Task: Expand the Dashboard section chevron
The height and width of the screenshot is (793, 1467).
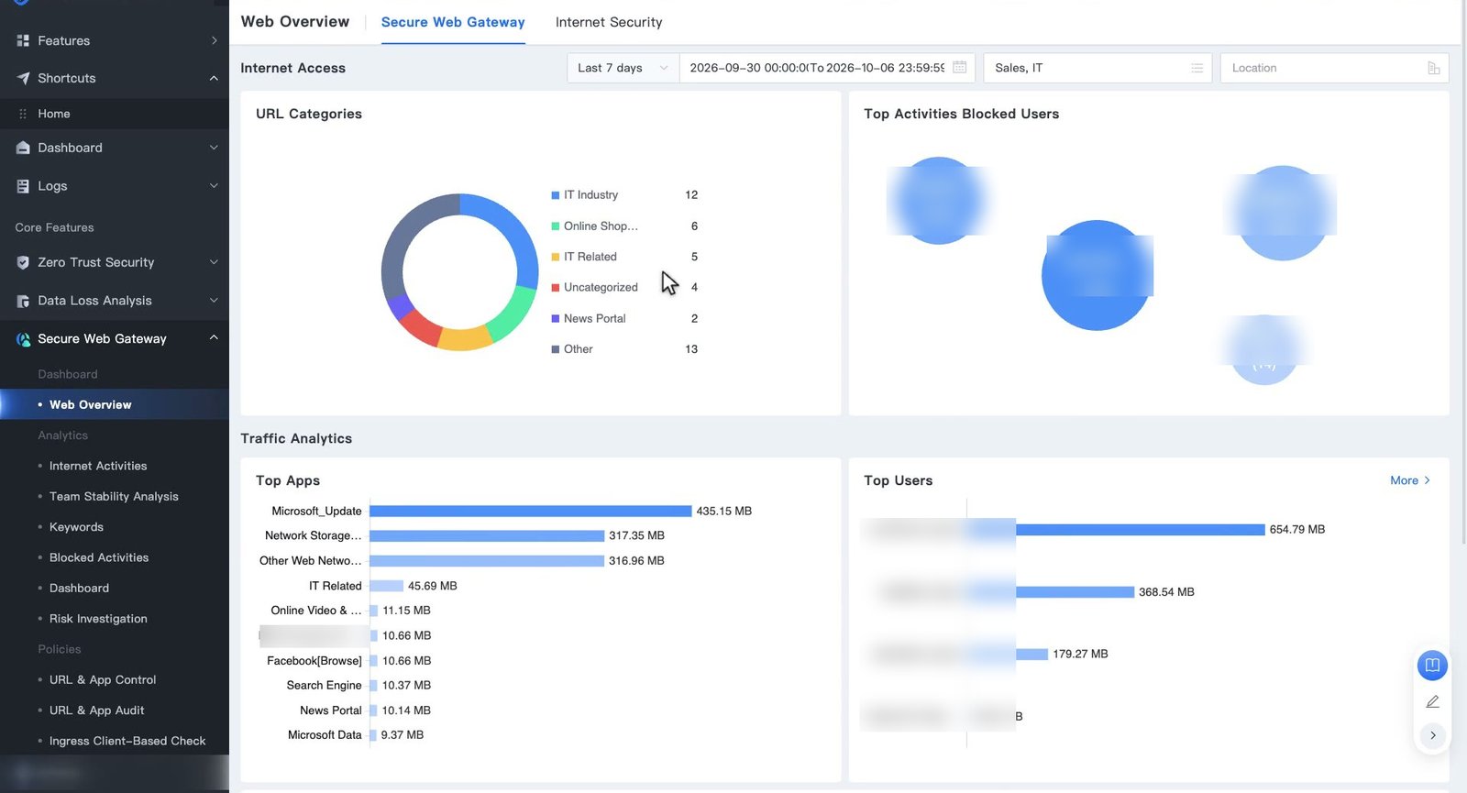Action: 214,148
